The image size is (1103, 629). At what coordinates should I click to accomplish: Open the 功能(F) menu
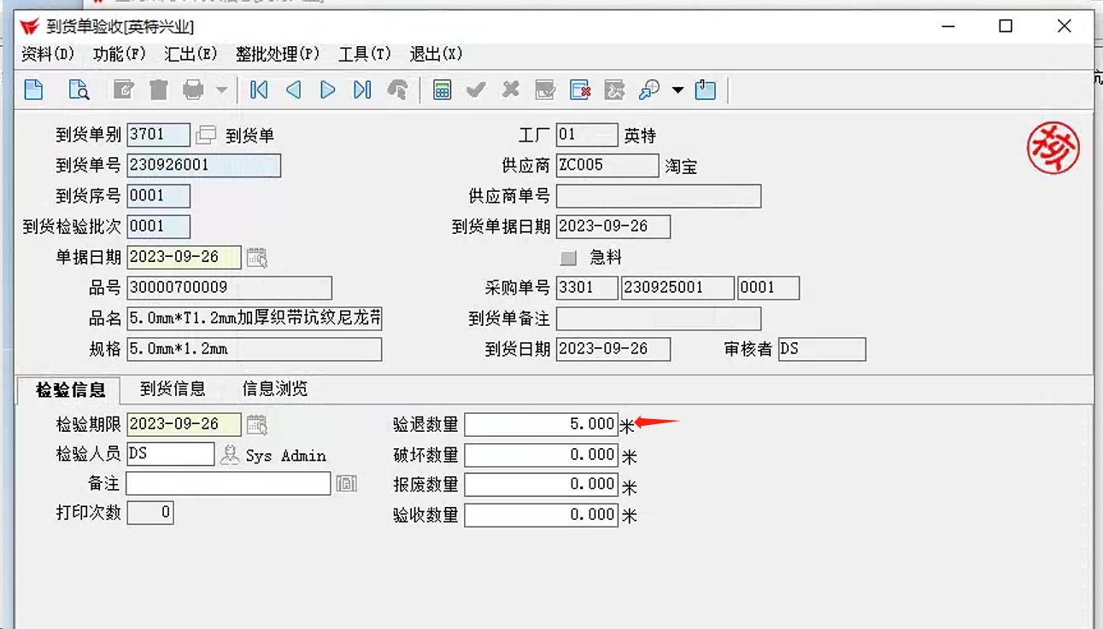[x=120, y=54]
